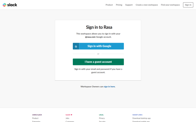196x122 pixels.
Task: Click the Sign in button in the header
Action: point(188,5)
